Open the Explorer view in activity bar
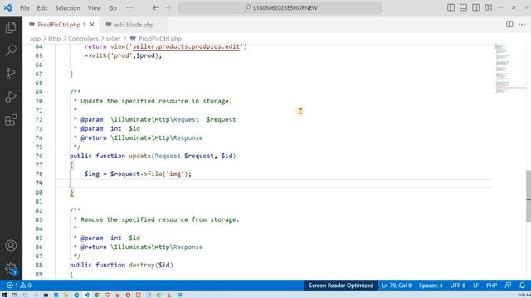Viewport: 531px width, 298px height. pos(11,27)
